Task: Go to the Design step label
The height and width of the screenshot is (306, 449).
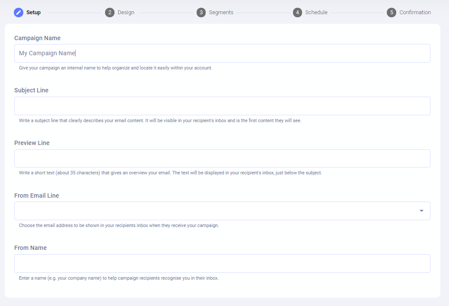Action: tap(126, 13)
